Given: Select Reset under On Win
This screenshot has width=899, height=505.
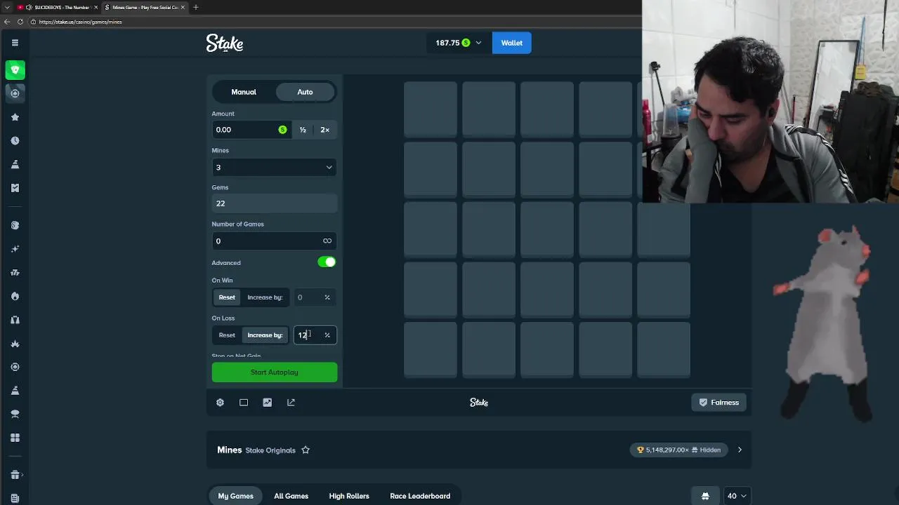Looking at the screenshot, I should 227,297.
